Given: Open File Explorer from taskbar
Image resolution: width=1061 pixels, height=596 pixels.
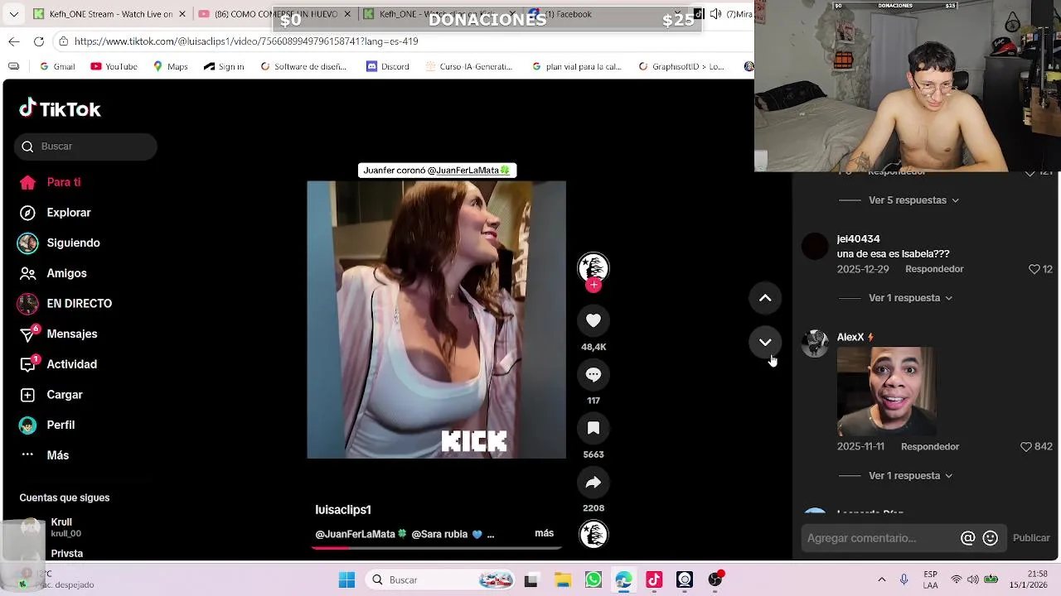Looking at the screenshot, I should (x=563, y=580).
